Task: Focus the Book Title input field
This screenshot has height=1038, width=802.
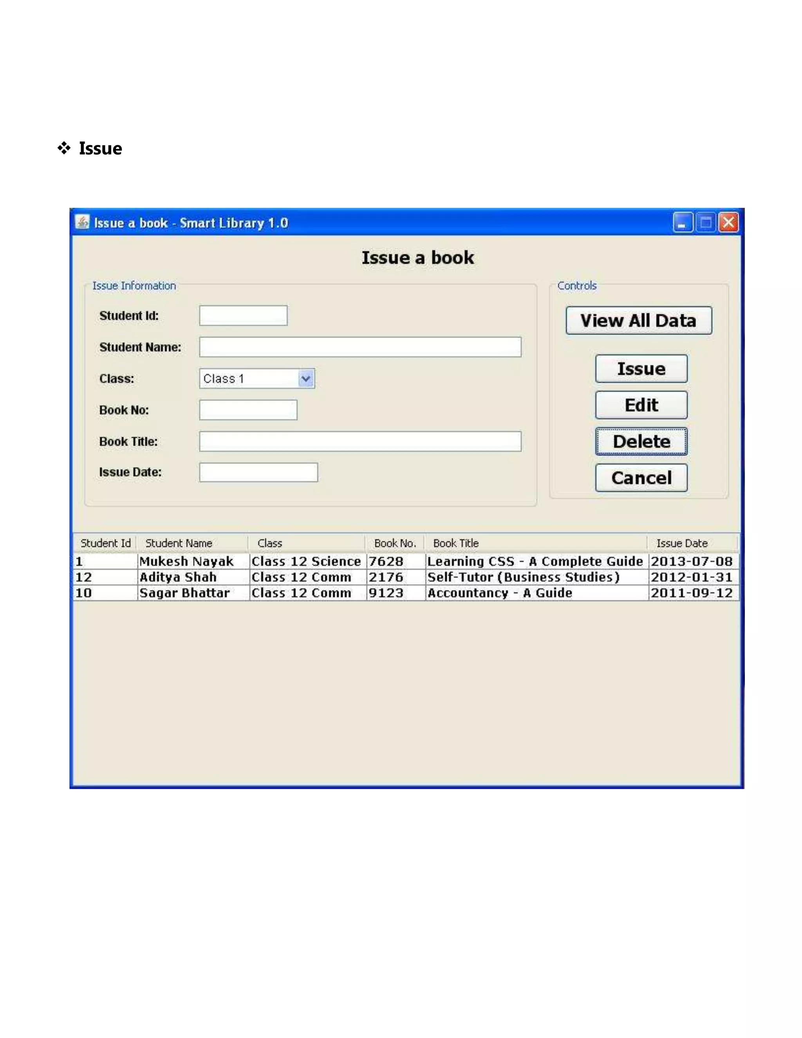Action: click(360, 441)
